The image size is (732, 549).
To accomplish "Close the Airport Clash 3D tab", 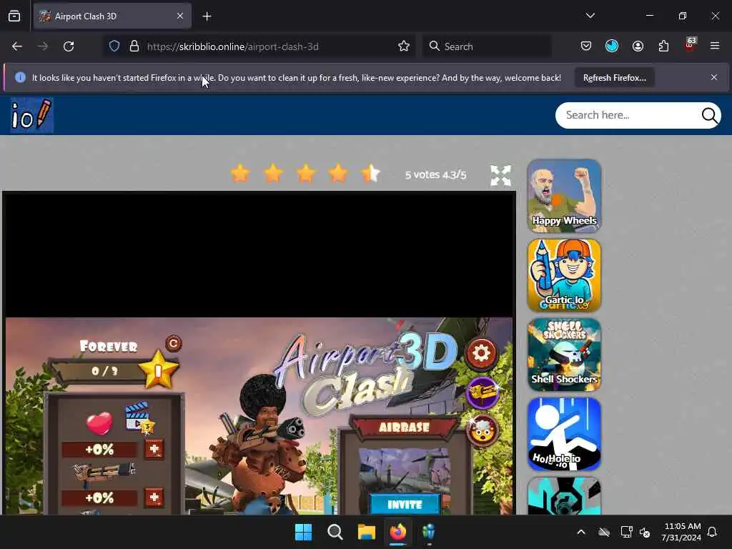I will 180,16.
